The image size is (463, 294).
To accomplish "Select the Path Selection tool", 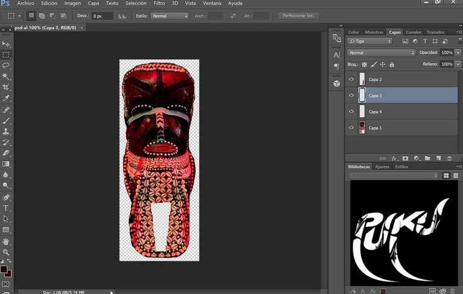I will 5,219.
